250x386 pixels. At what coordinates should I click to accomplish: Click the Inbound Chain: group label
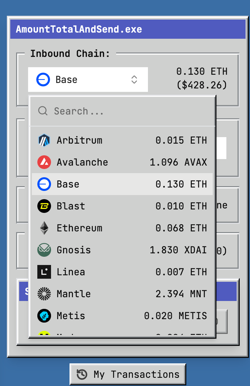click(x=70, y=53)
